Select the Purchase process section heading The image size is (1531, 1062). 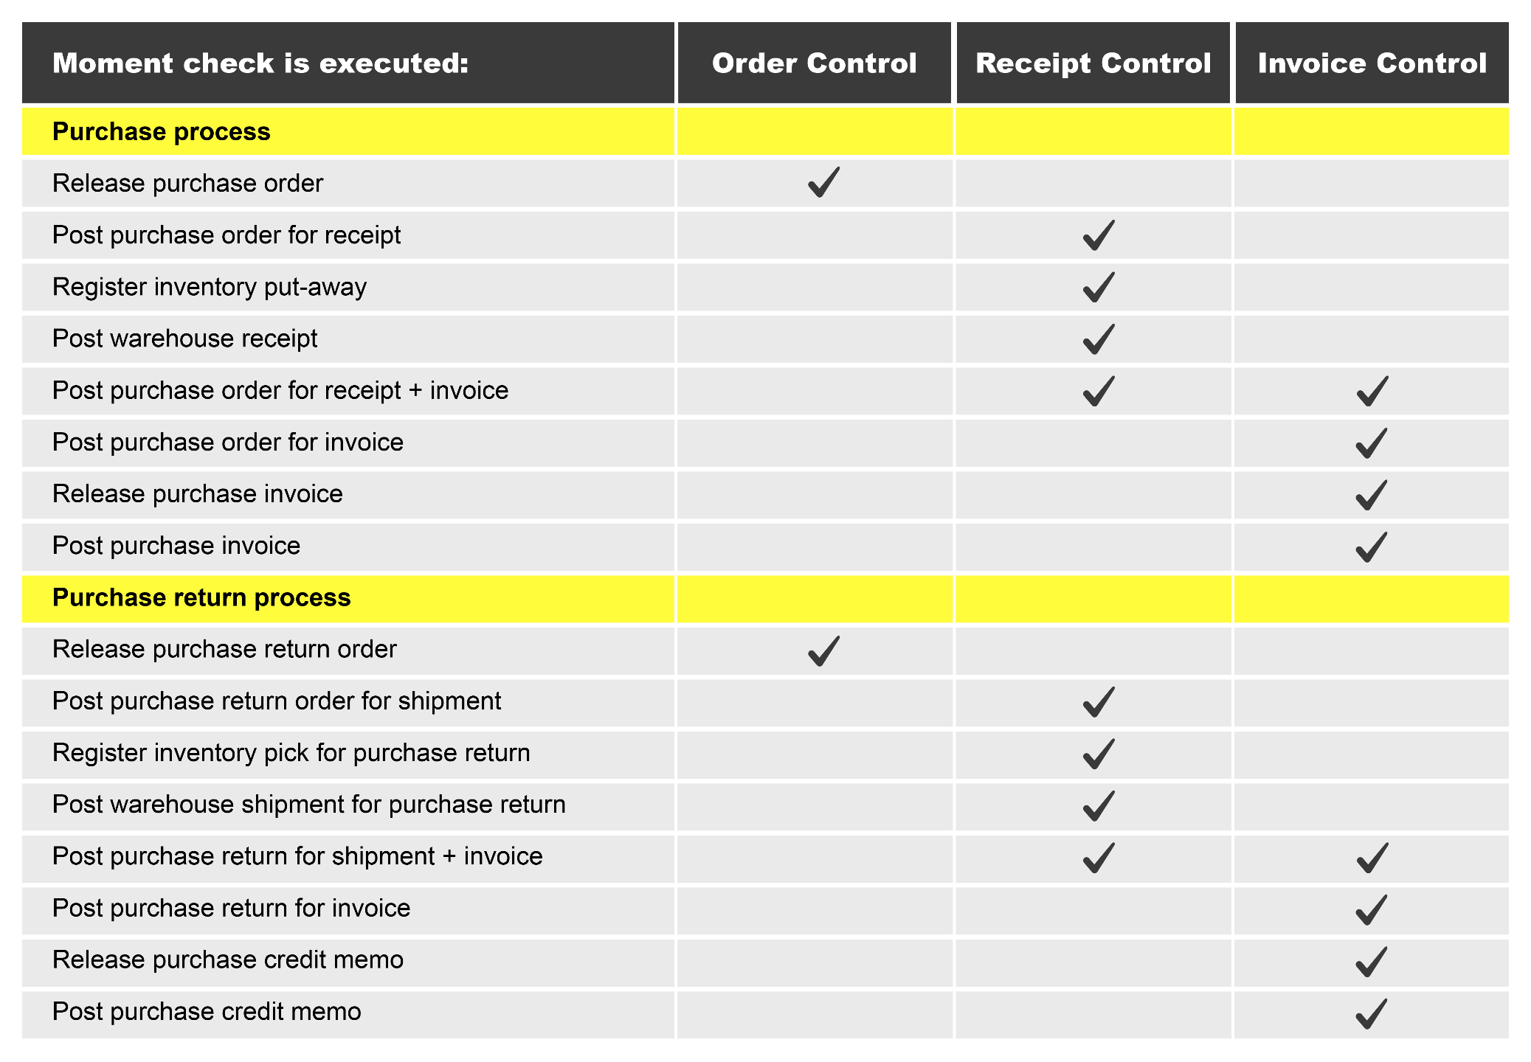pyautogui.click(x=162, y=132)
